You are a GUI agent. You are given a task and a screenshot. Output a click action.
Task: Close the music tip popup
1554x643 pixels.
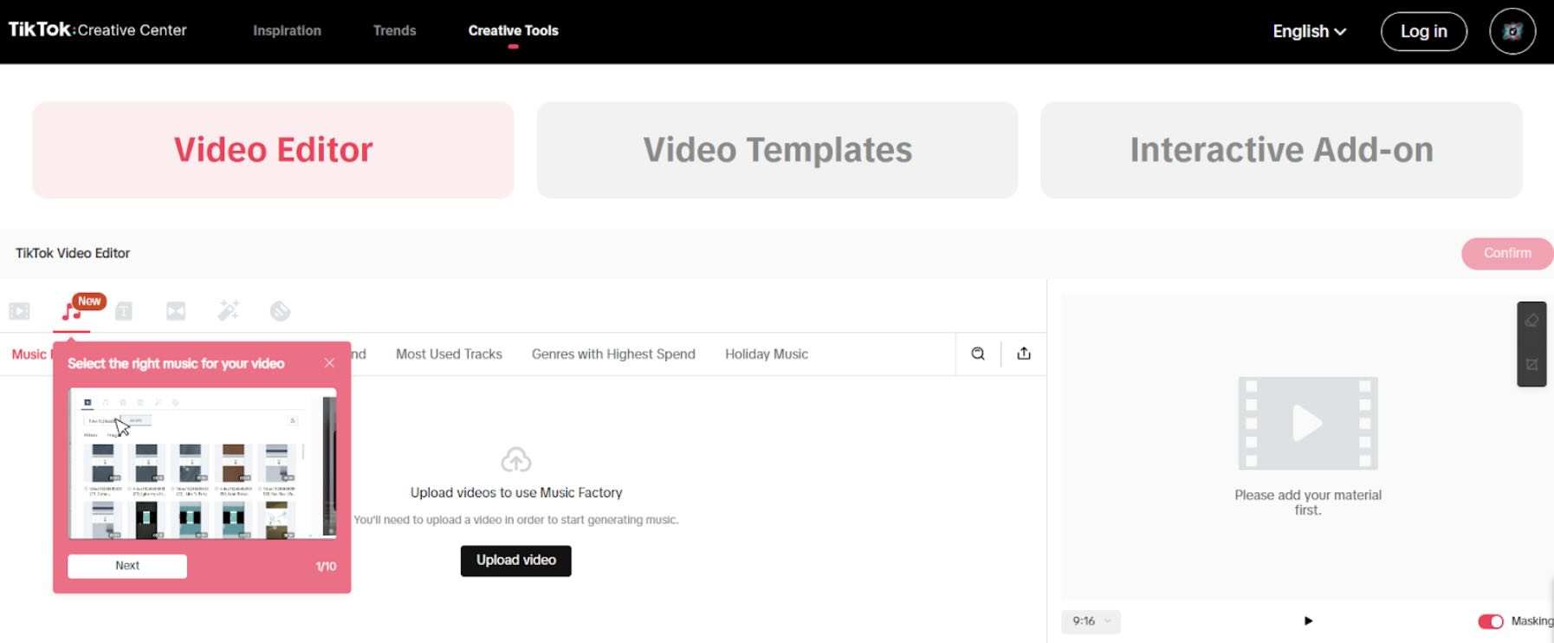point(329,363)
